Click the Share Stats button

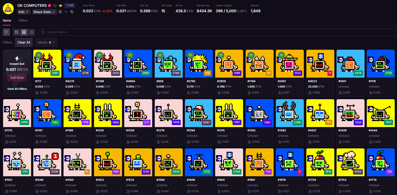tap(44, 12)
